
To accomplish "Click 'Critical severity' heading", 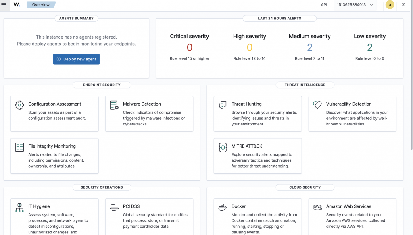I will click(x=190, y=36).
